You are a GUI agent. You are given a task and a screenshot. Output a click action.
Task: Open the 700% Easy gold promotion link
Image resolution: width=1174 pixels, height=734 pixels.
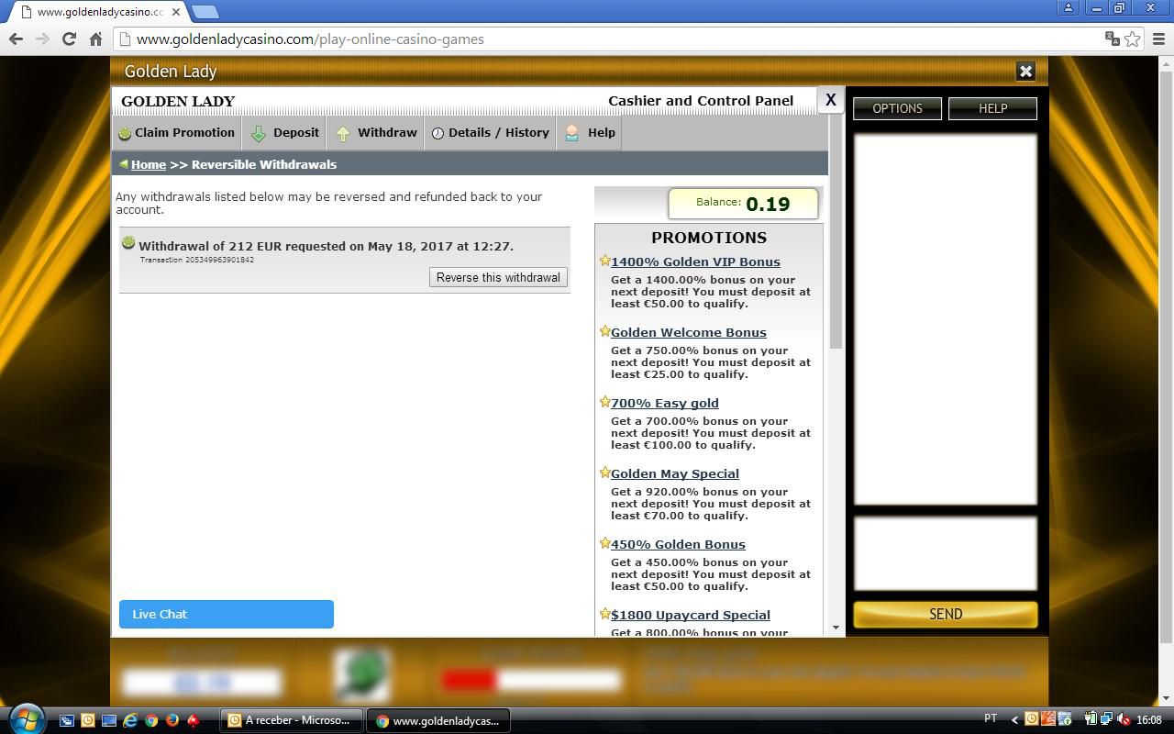pos(665,403)
